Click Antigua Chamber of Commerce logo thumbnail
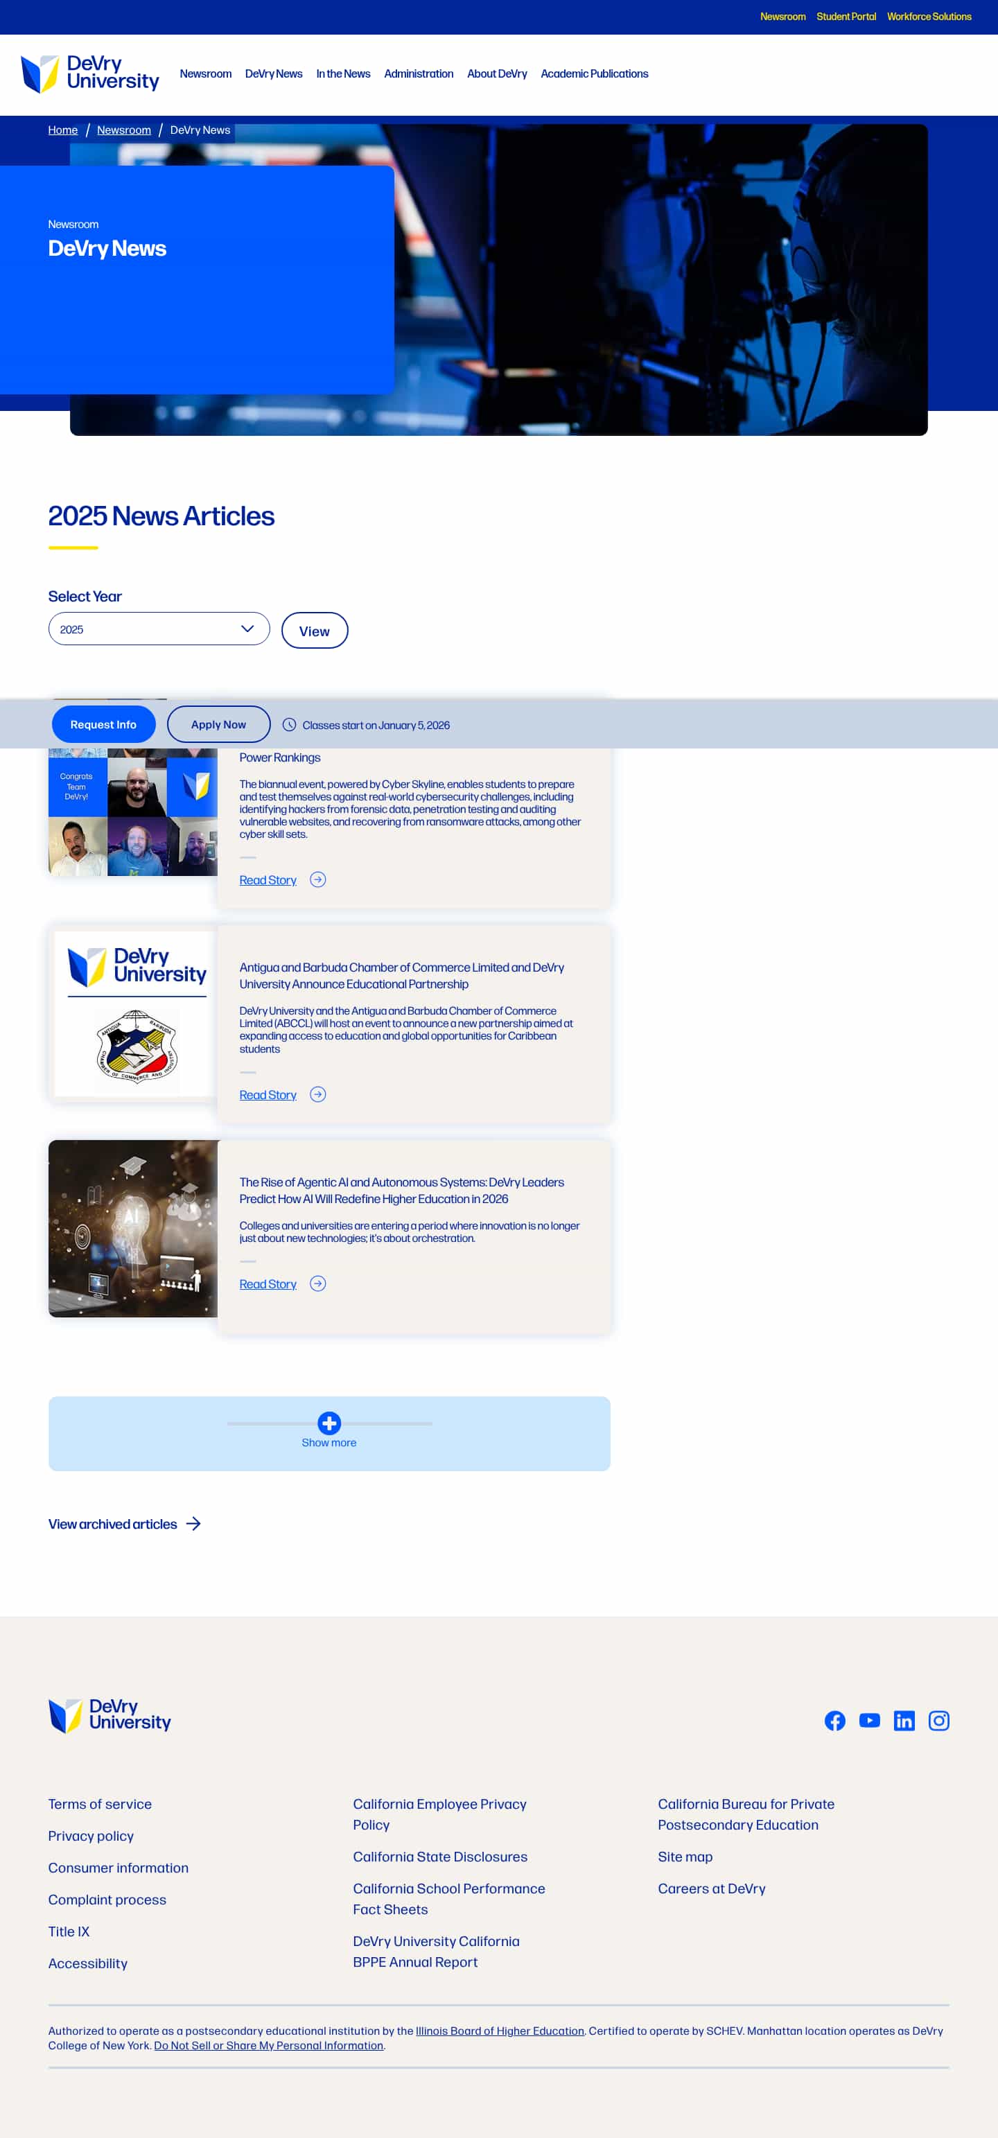This screenshot has height=2138, width=998. tap(134, 1014)
